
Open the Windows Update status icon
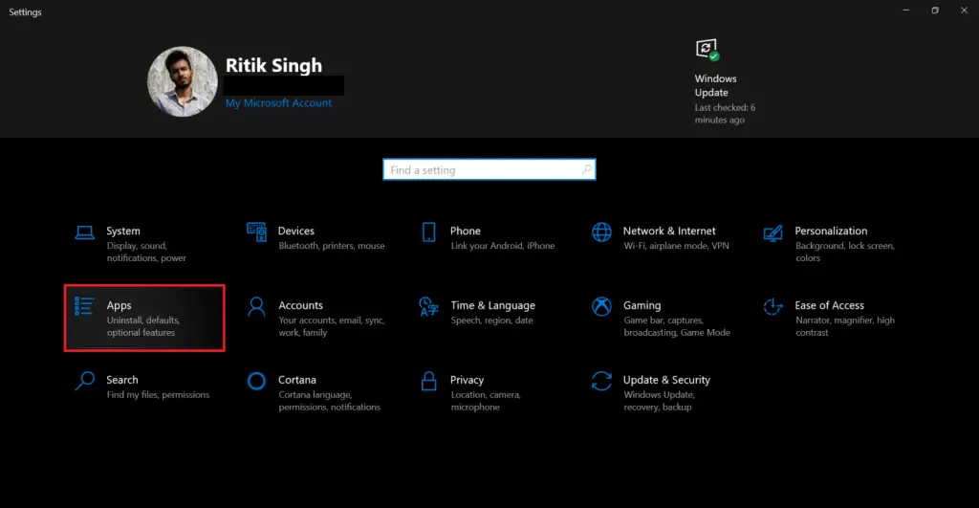(707, 50)
